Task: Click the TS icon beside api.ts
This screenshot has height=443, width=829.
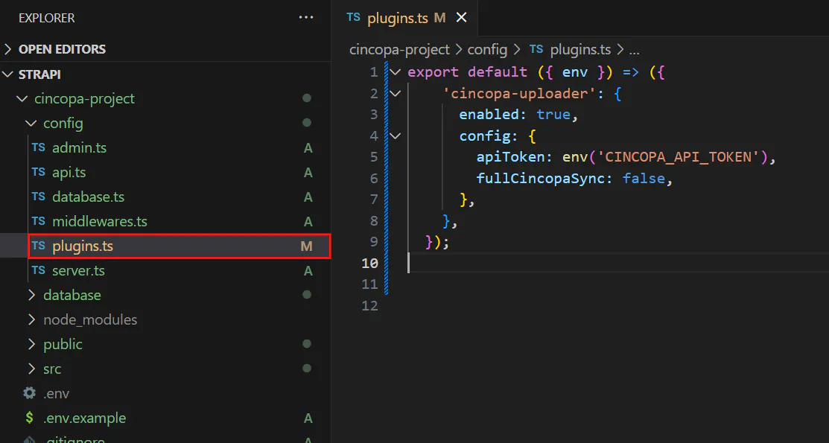Action: pyautogui.click(x=38, y=172)
